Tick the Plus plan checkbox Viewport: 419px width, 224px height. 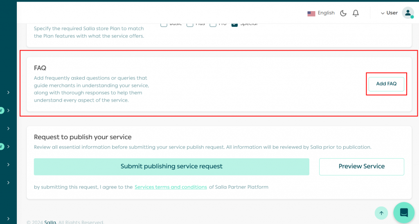point(190,24)
